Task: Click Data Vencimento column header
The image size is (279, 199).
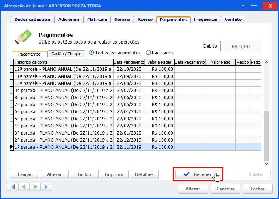Action: [x=129, y=62]
